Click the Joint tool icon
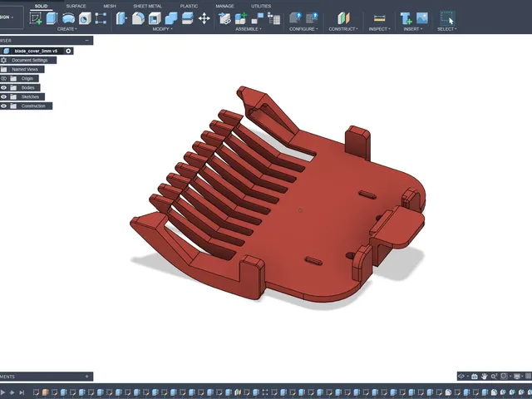 pyautogui.click(x=258, y=18)
